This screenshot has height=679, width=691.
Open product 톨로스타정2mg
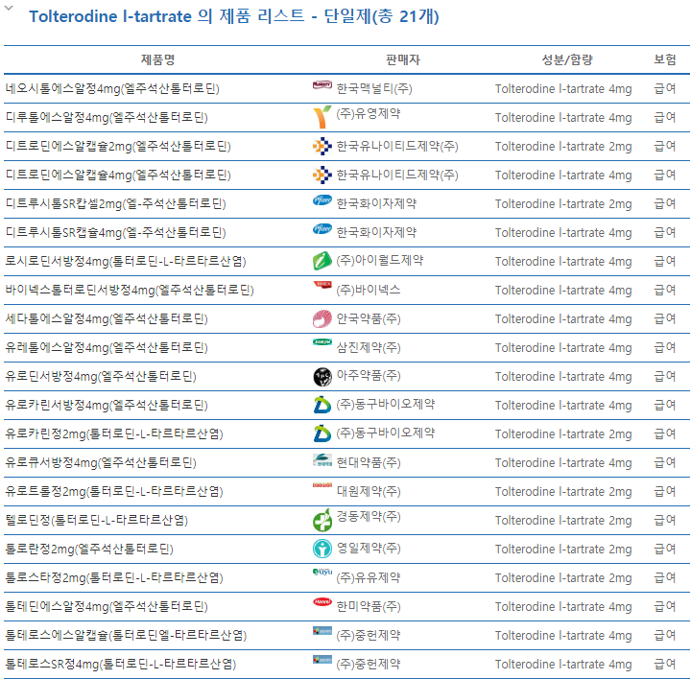(114, 577)
